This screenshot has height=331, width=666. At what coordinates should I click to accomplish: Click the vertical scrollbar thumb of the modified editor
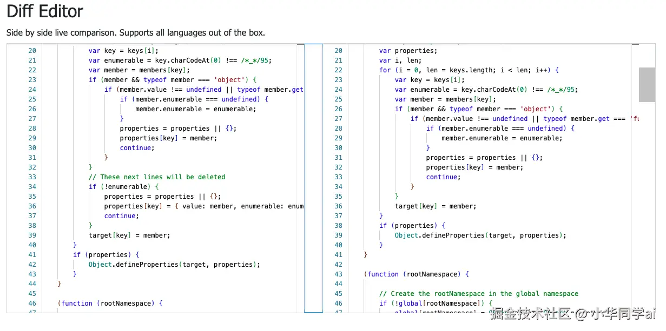647,85
